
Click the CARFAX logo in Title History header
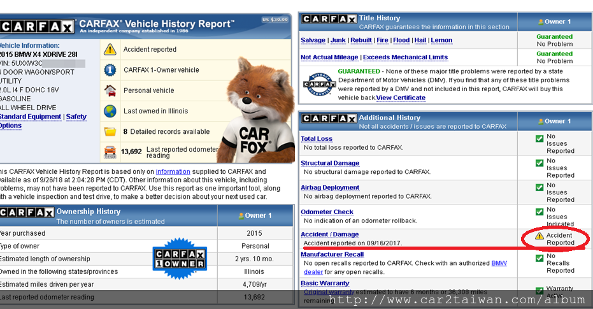tap(329, 19)
